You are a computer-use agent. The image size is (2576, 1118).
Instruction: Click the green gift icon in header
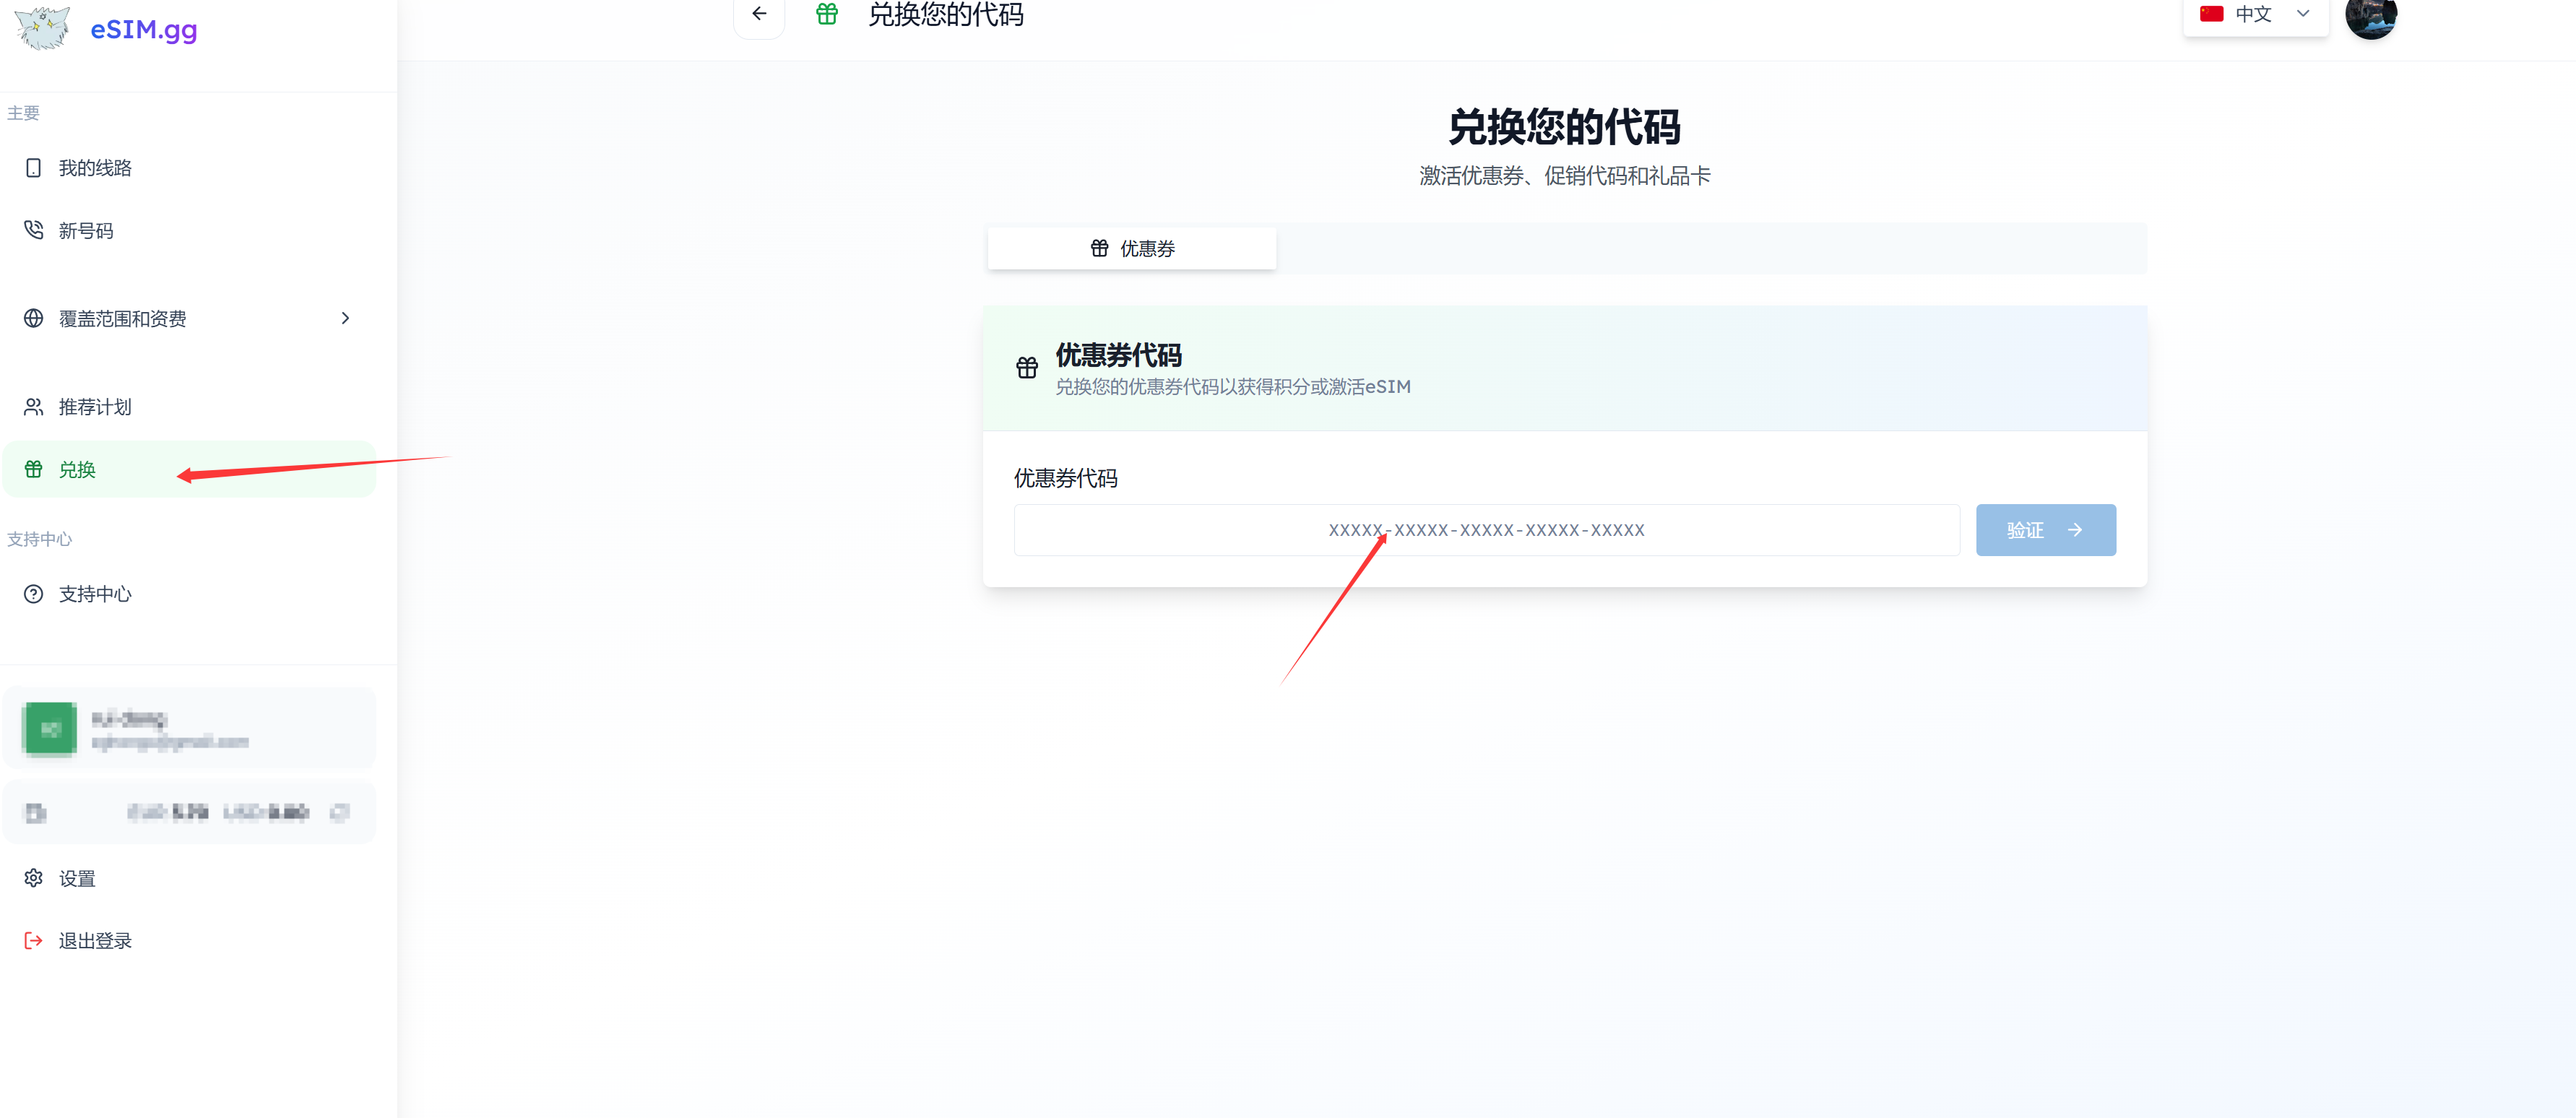[x=827, y=14]
